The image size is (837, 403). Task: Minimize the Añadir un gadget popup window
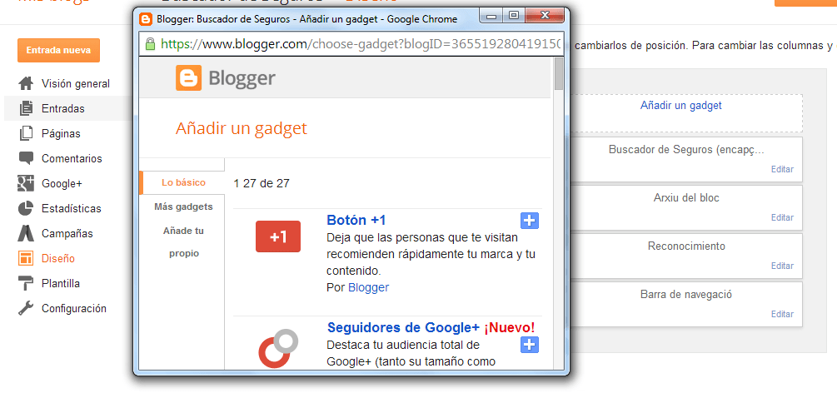pos(491,16)
